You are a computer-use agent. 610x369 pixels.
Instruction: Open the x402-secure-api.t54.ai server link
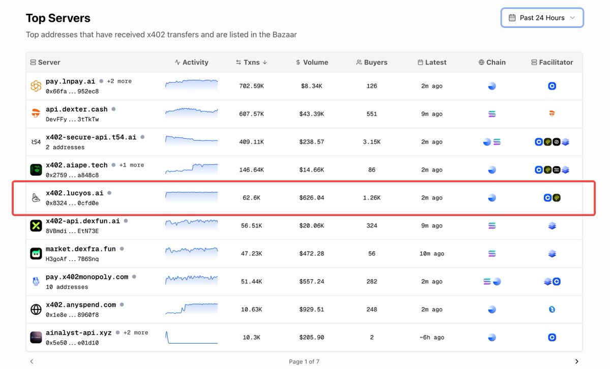click(91, 137)
